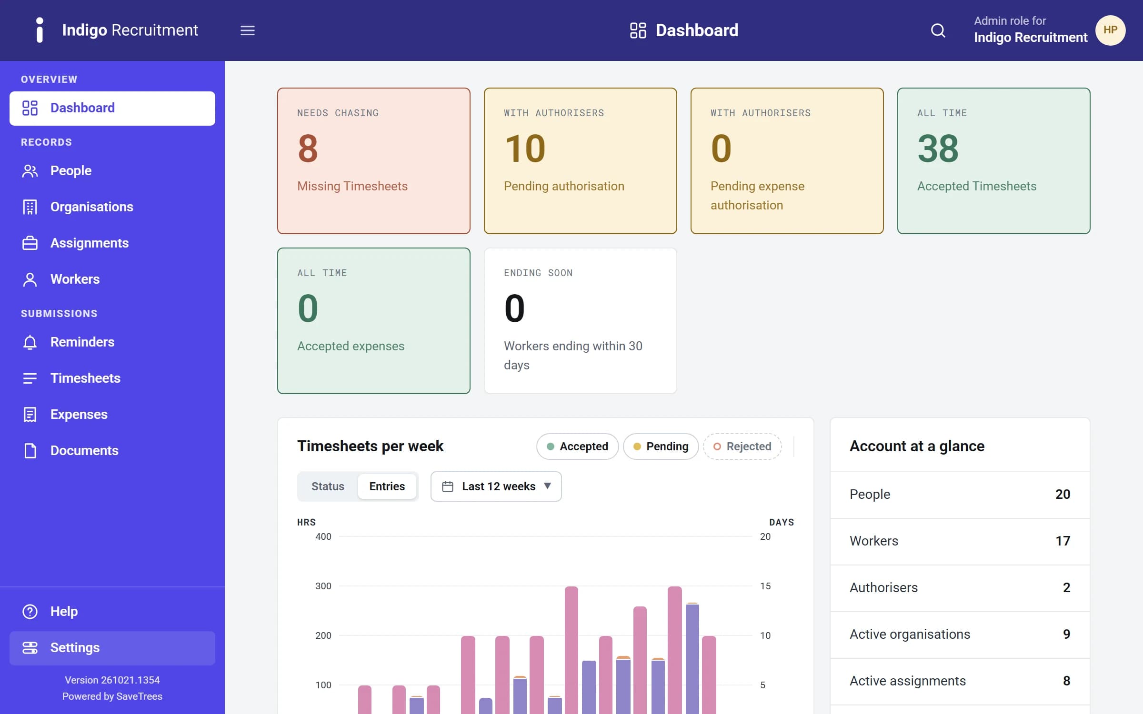Go to Assignments in sidebar
This screenshot has width=1143, height=714.
coord(112,243)
